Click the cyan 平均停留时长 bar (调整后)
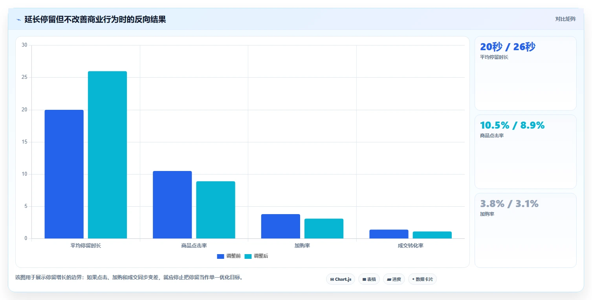 [107, 155]
